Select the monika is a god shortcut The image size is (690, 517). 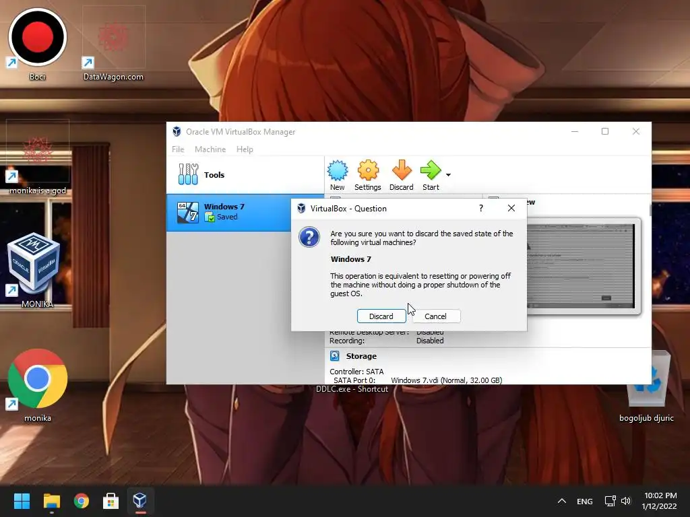coord(38,158)
